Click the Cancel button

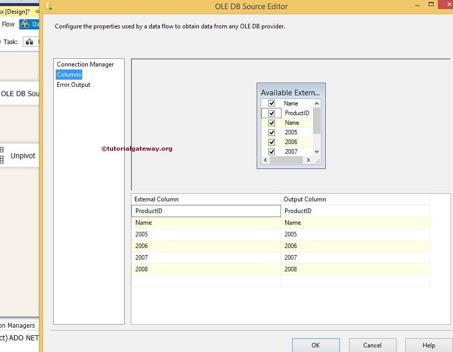click(x=372, y=345)
